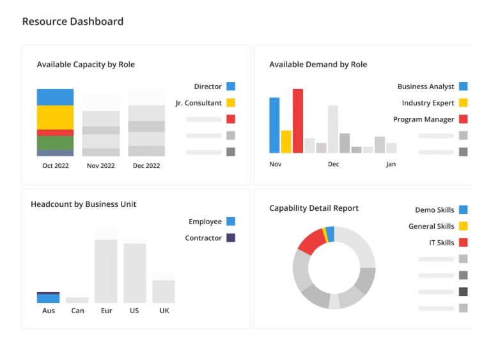Select the General Skills yellow legend square

click(x=463, y=226)
